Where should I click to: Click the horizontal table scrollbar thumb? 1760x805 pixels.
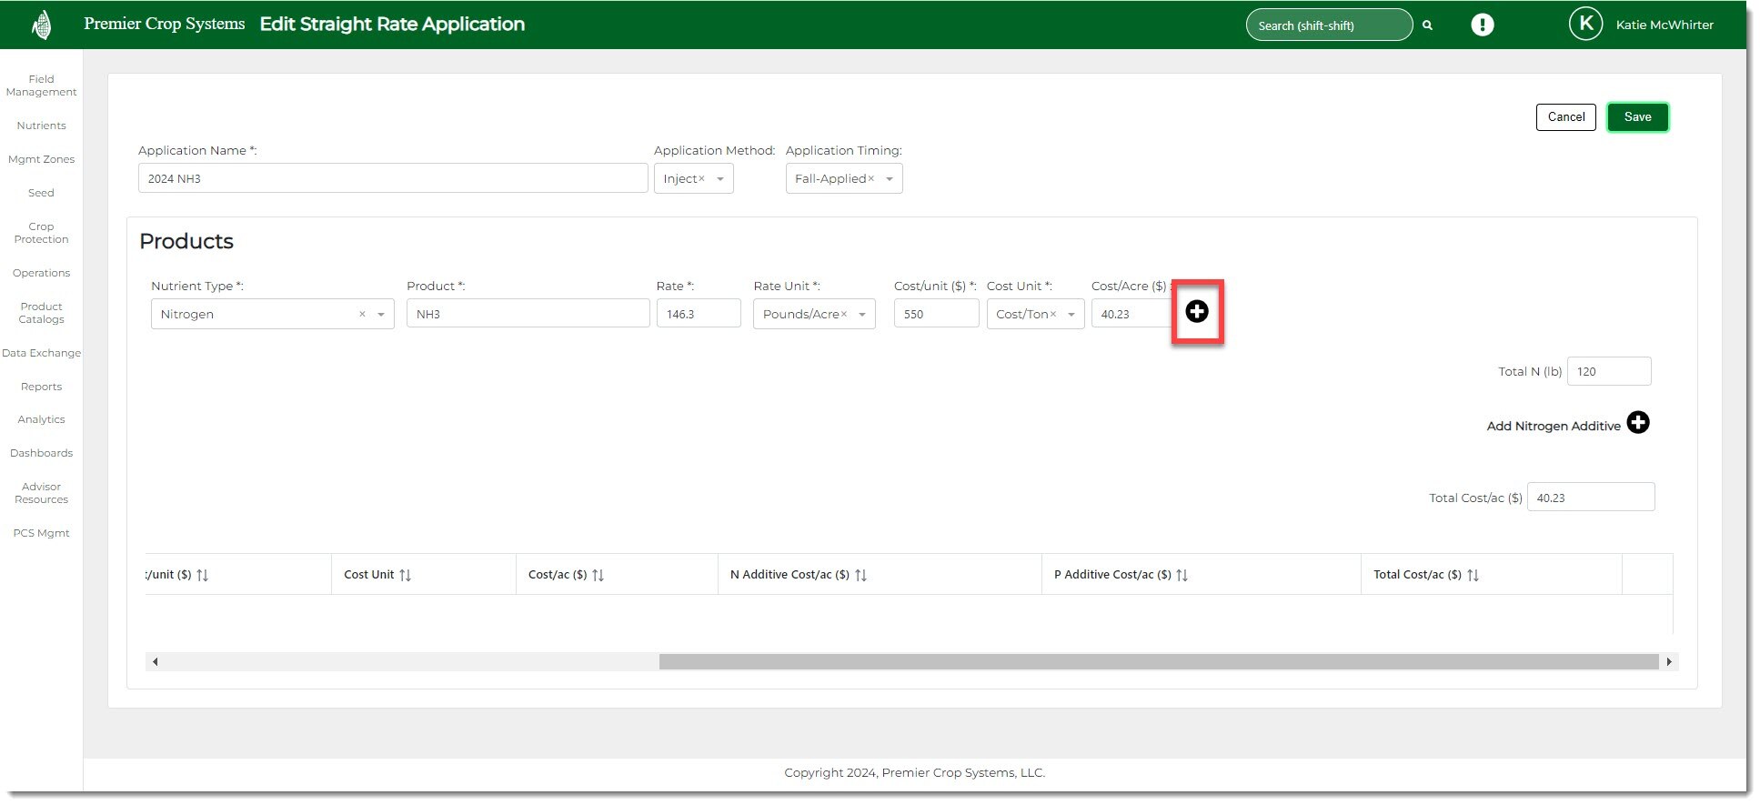pyautogui.click(x=1158, y=662)
